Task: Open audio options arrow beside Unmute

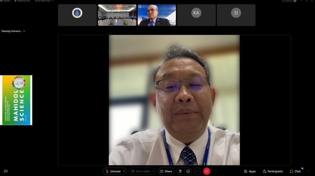Action: coord(124,171)
